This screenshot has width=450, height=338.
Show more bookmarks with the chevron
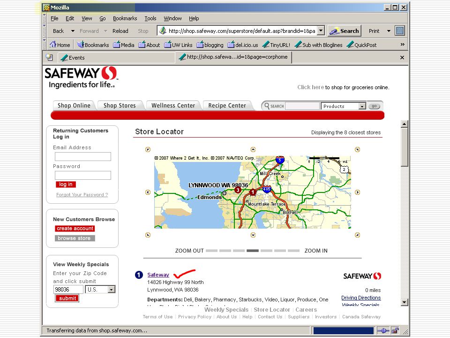[x=402, y=45]
